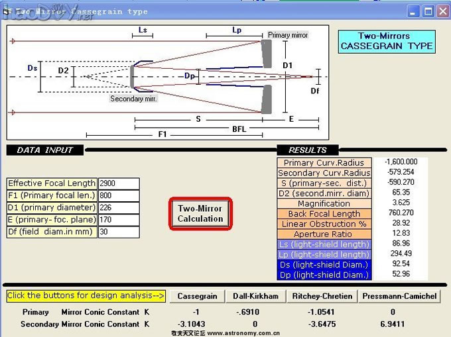Screen dimensions: 451x337
Task: Select the Cassegrain design analysis button
Action: [198, 296]
